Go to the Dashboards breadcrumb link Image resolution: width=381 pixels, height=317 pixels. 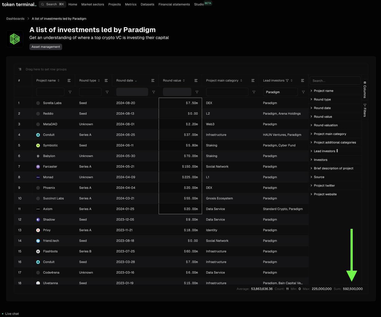(x=15, y=19)
